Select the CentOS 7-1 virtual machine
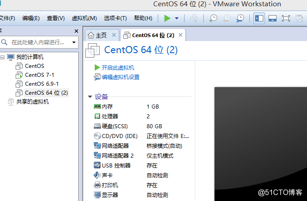Screen dimensions: 307x201 click(39, 75)
